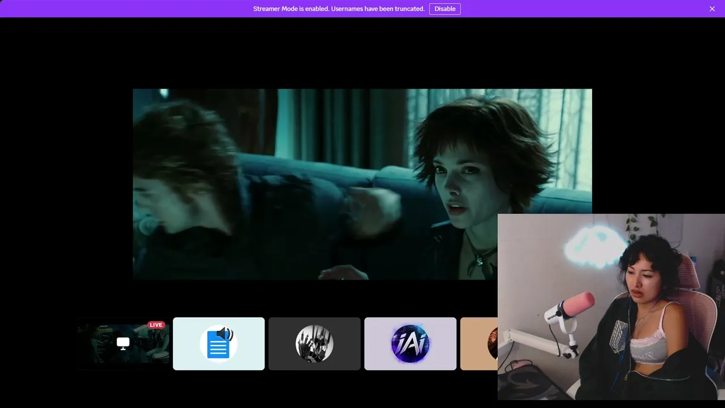Disable Streamer Mode from the banner

[x=445, y=8]
